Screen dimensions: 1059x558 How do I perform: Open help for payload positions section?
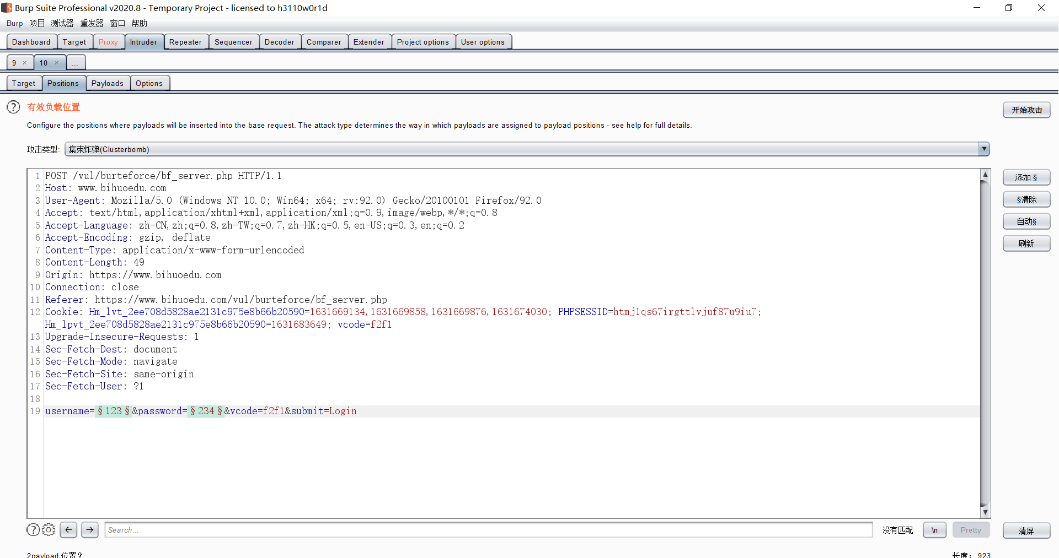tap(13, 107)
